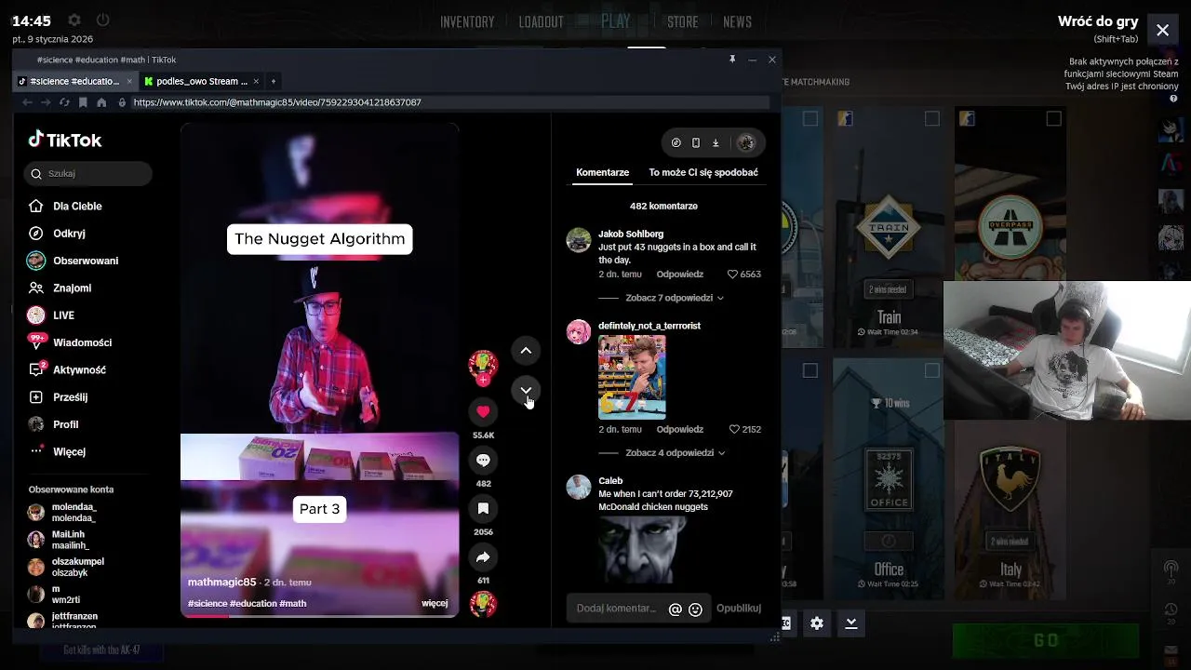Click the TikTok logo
The height and width of the screenshot is (670, 1191).
65,141
